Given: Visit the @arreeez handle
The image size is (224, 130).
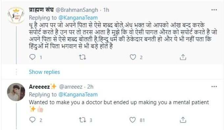Looking at the screenshot, I should pyautogui.click(x=71, y=87).
